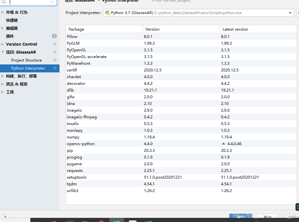Click the search magnifier icon
Viewport: 299px width, 222px height.
tap(4, 2)
